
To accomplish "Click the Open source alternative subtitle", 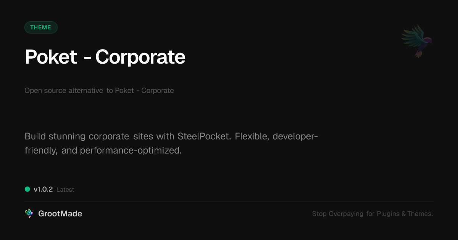I will coord(64,91).
